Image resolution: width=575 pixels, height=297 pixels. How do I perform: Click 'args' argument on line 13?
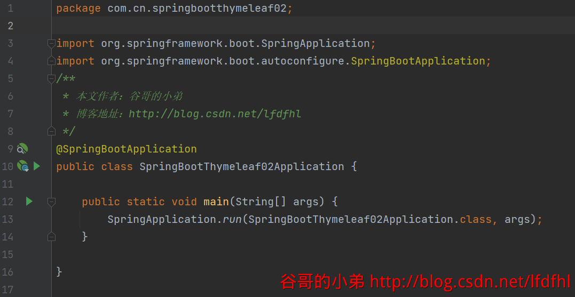click(517, 220)
